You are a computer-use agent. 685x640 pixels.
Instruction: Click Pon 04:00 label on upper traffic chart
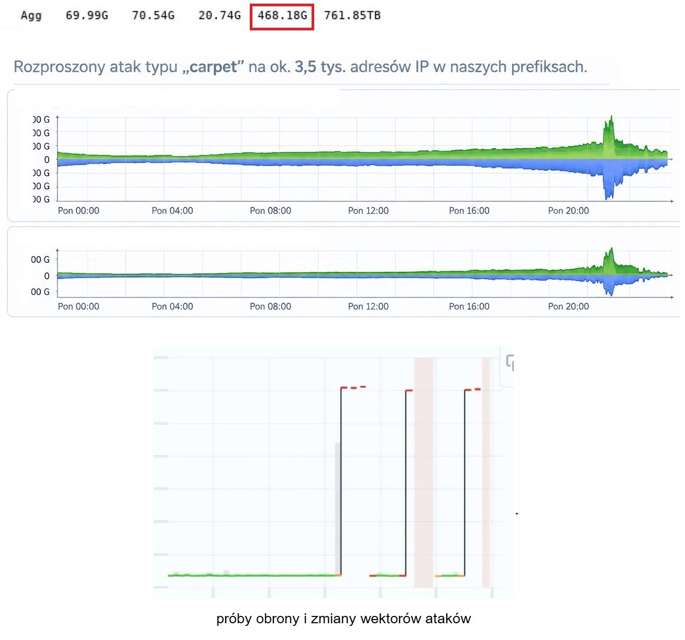point(172,211)
